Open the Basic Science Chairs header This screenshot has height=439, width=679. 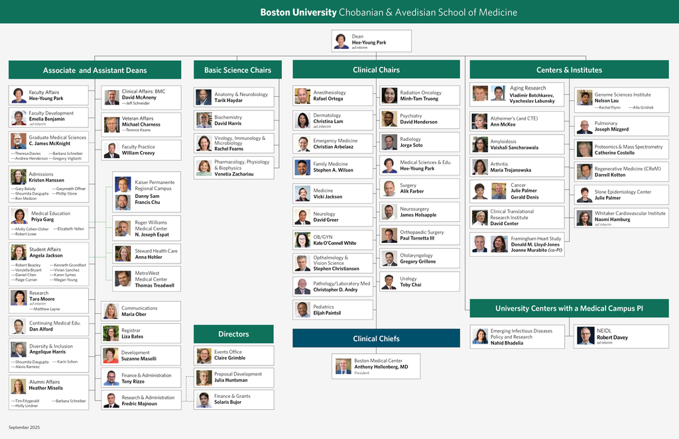point(237,70)
